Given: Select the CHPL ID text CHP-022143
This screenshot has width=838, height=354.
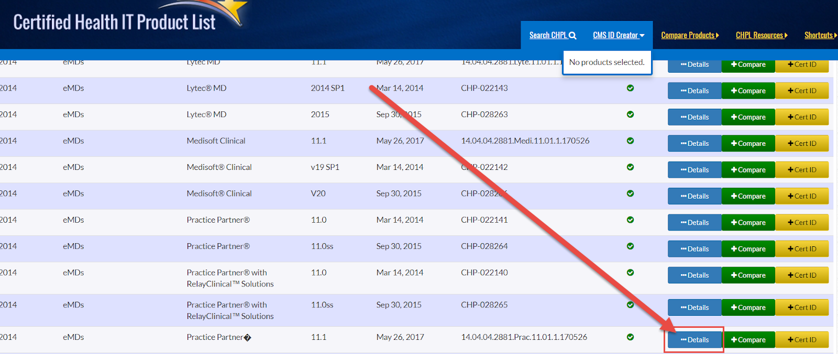Looking at the screenshot, I should 484,88.
